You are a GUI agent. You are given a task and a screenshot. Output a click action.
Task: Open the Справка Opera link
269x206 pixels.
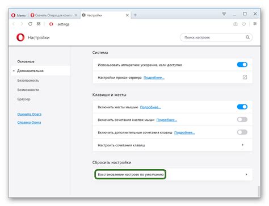tap(29, 123)
